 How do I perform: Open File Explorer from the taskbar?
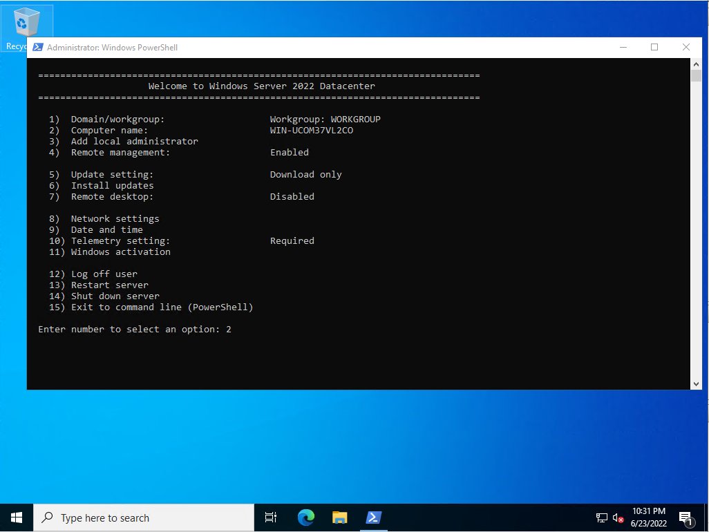coord(339,517)
